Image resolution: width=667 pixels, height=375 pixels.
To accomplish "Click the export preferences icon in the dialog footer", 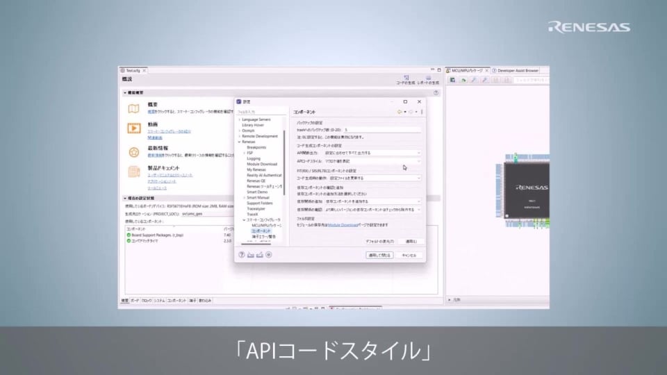I will [x=259, y=255].
